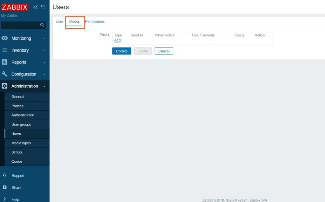The image size is (325, 202).
Task: Click the Administration gear icon
Action: 4,86
